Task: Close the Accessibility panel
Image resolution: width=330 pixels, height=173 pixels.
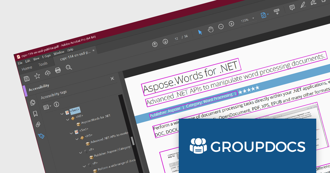Action: pyautogui.click(x=112, y=79)
